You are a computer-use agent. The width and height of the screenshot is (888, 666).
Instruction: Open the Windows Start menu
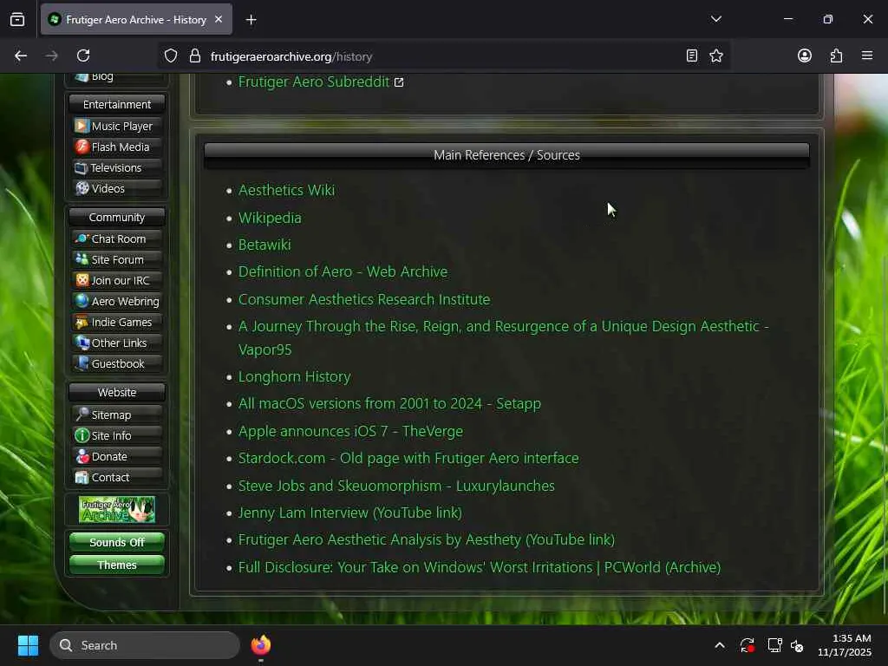[x=28, y=645]
